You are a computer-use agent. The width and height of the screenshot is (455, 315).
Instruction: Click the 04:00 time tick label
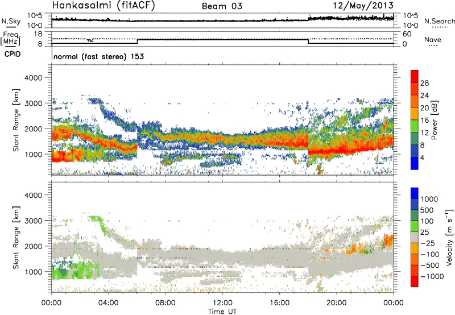(x=108, y=303)
